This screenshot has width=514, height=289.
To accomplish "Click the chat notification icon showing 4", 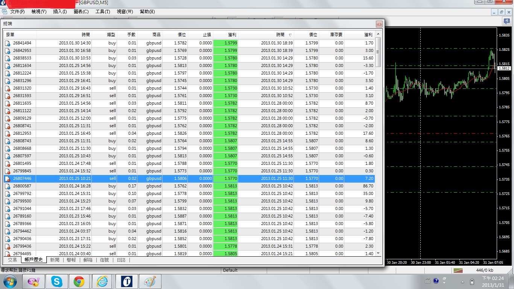I will [x=506, y=21].
